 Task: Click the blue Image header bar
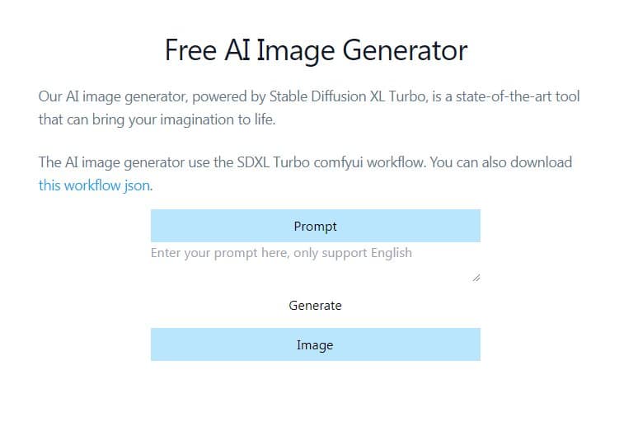tap(315, 344)
